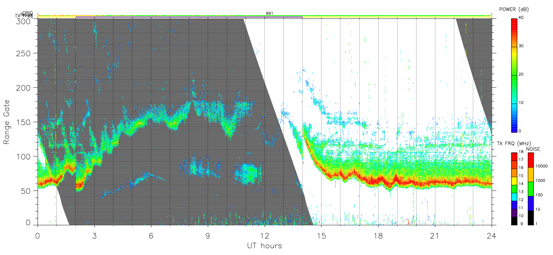
Task: Click the "250" tick on Range Gate axis
Action: [x=24, y=53]
